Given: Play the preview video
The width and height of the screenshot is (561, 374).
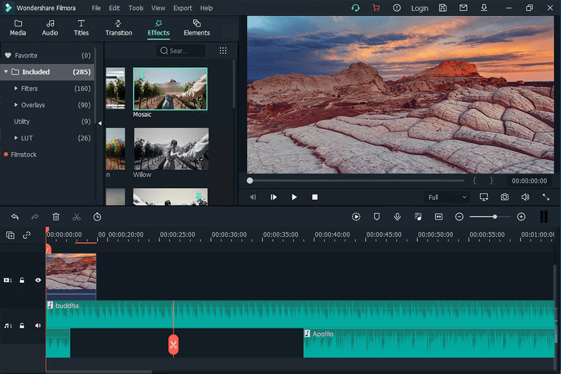Looking at the screenshot, I should tap(294, 197).
